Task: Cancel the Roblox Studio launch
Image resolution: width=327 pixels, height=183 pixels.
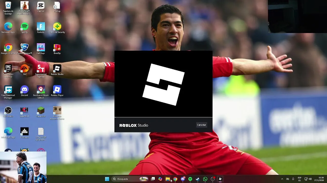Action: 201,125
